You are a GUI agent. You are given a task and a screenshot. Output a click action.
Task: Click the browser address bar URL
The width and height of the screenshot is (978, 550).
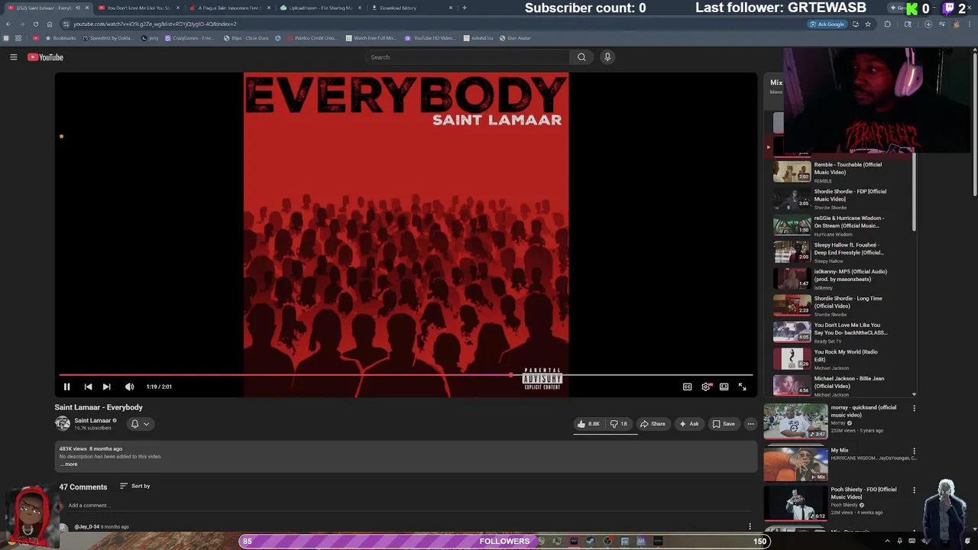[x=155, y=24]
